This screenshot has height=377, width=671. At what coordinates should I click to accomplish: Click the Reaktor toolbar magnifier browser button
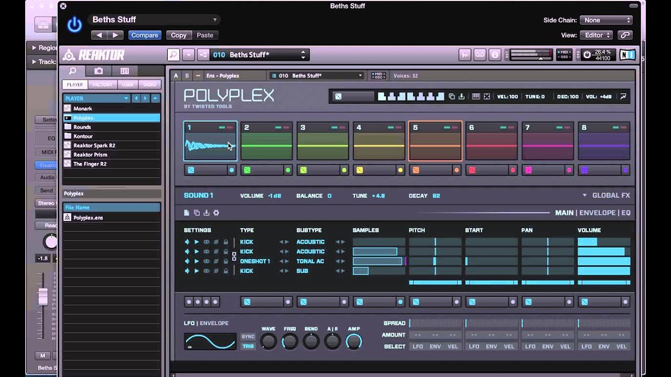click(174, 54)
